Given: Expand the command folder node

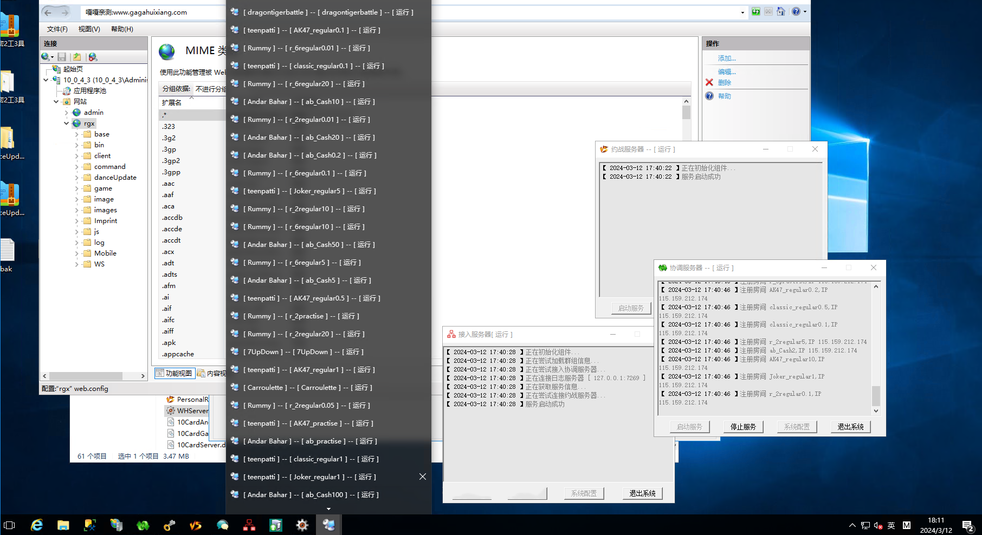Looking at the screenshot, I should pyautogui.click(x=77, y=167).
